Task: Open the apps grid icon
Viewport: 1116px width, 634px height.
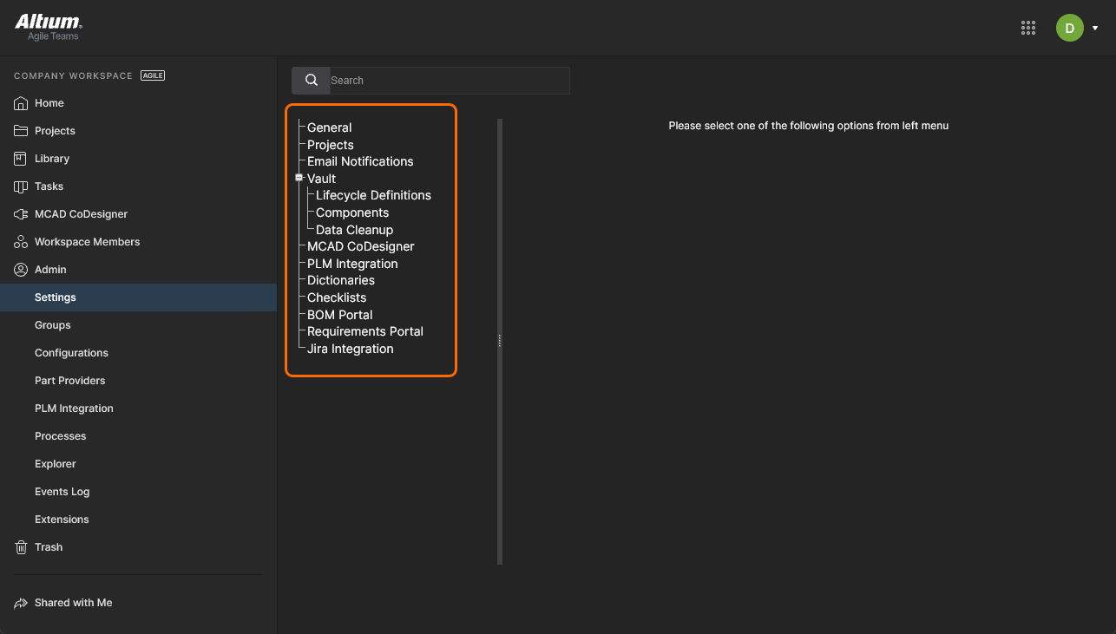Action: tap(1028, 28)
